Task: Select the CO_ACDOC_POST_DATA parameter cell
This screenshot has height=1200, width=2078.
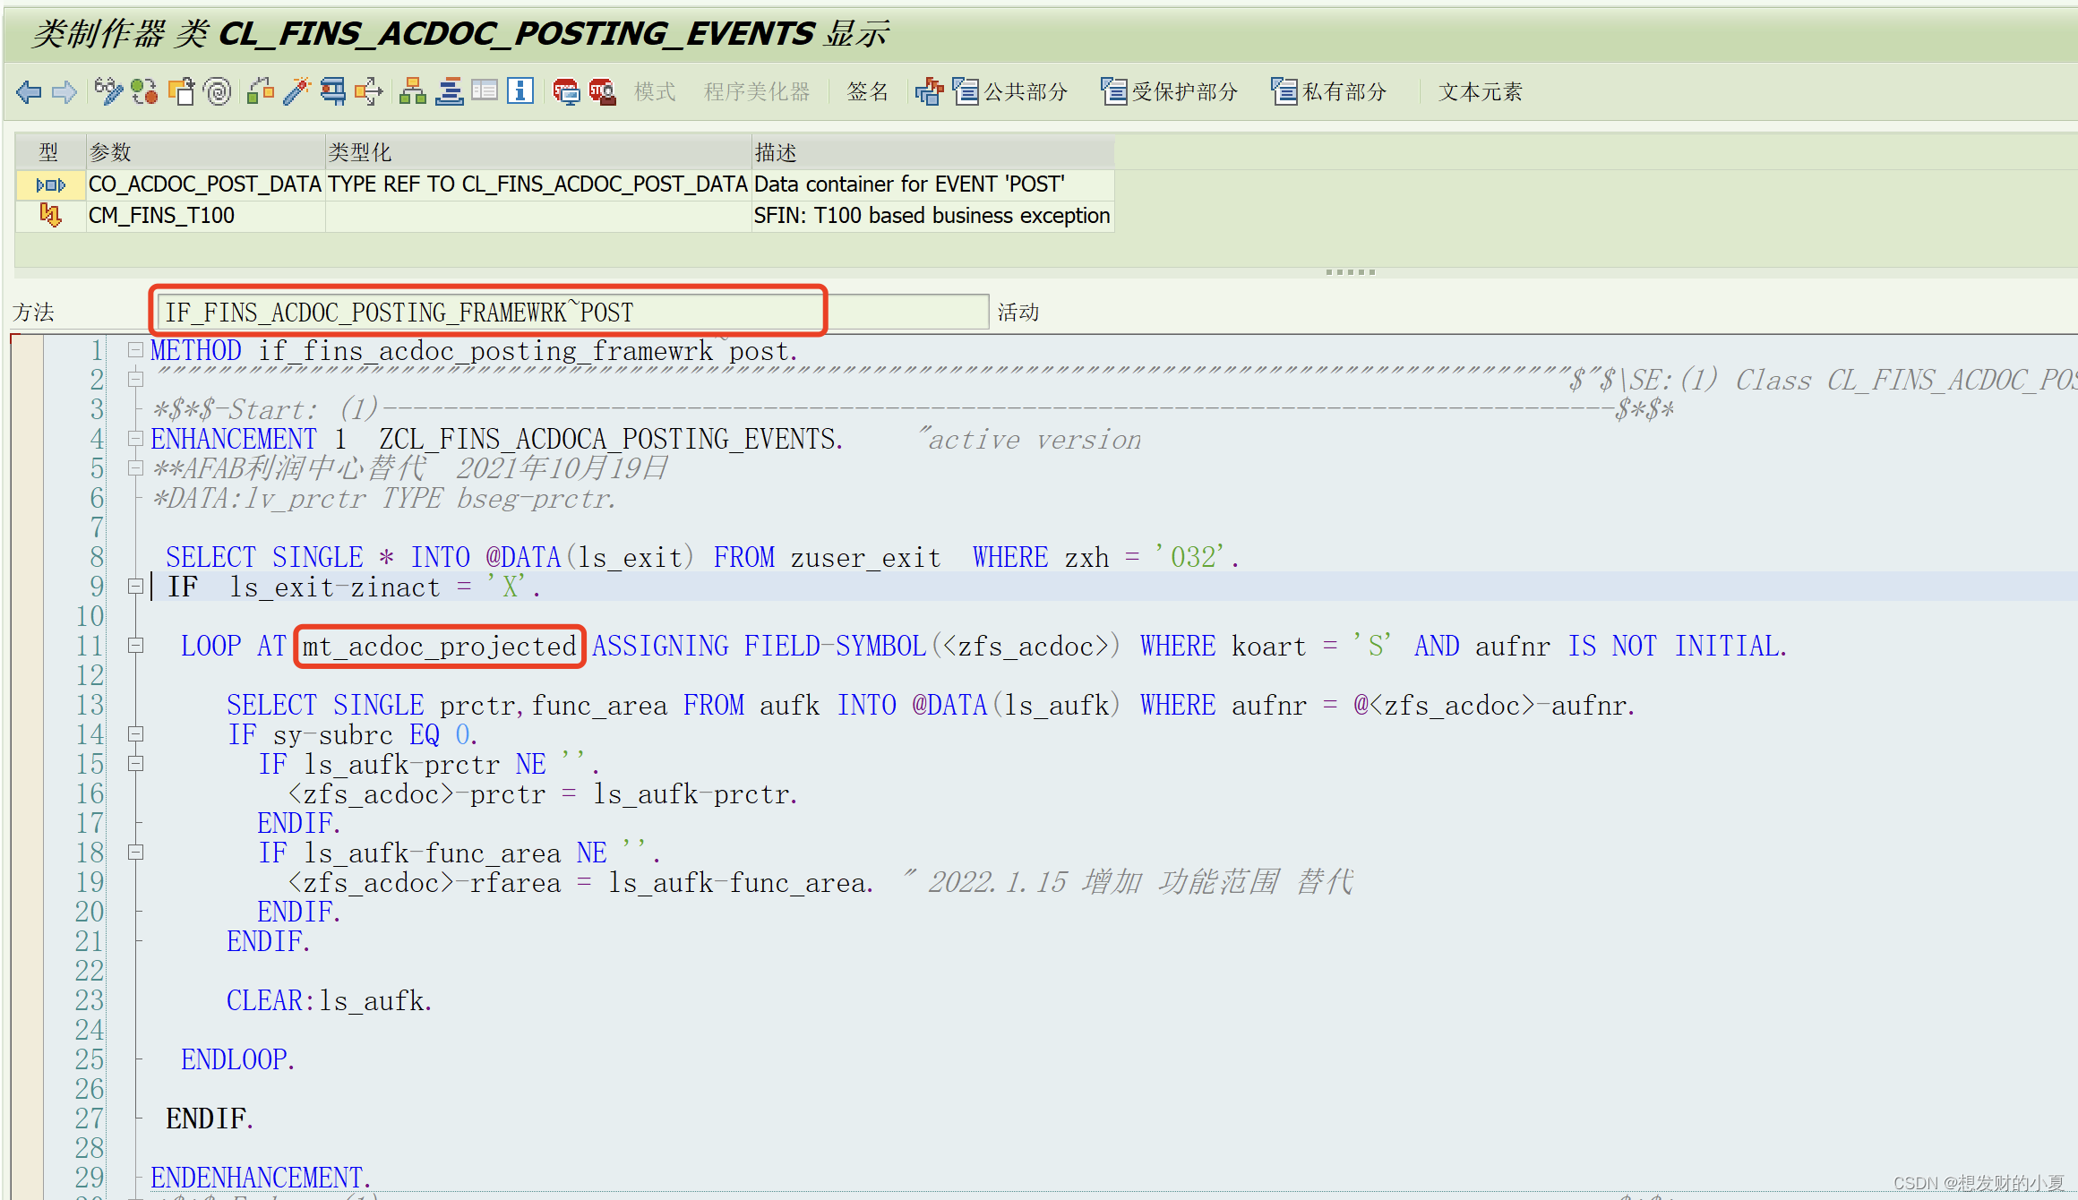Action: (x=205, y=184)
